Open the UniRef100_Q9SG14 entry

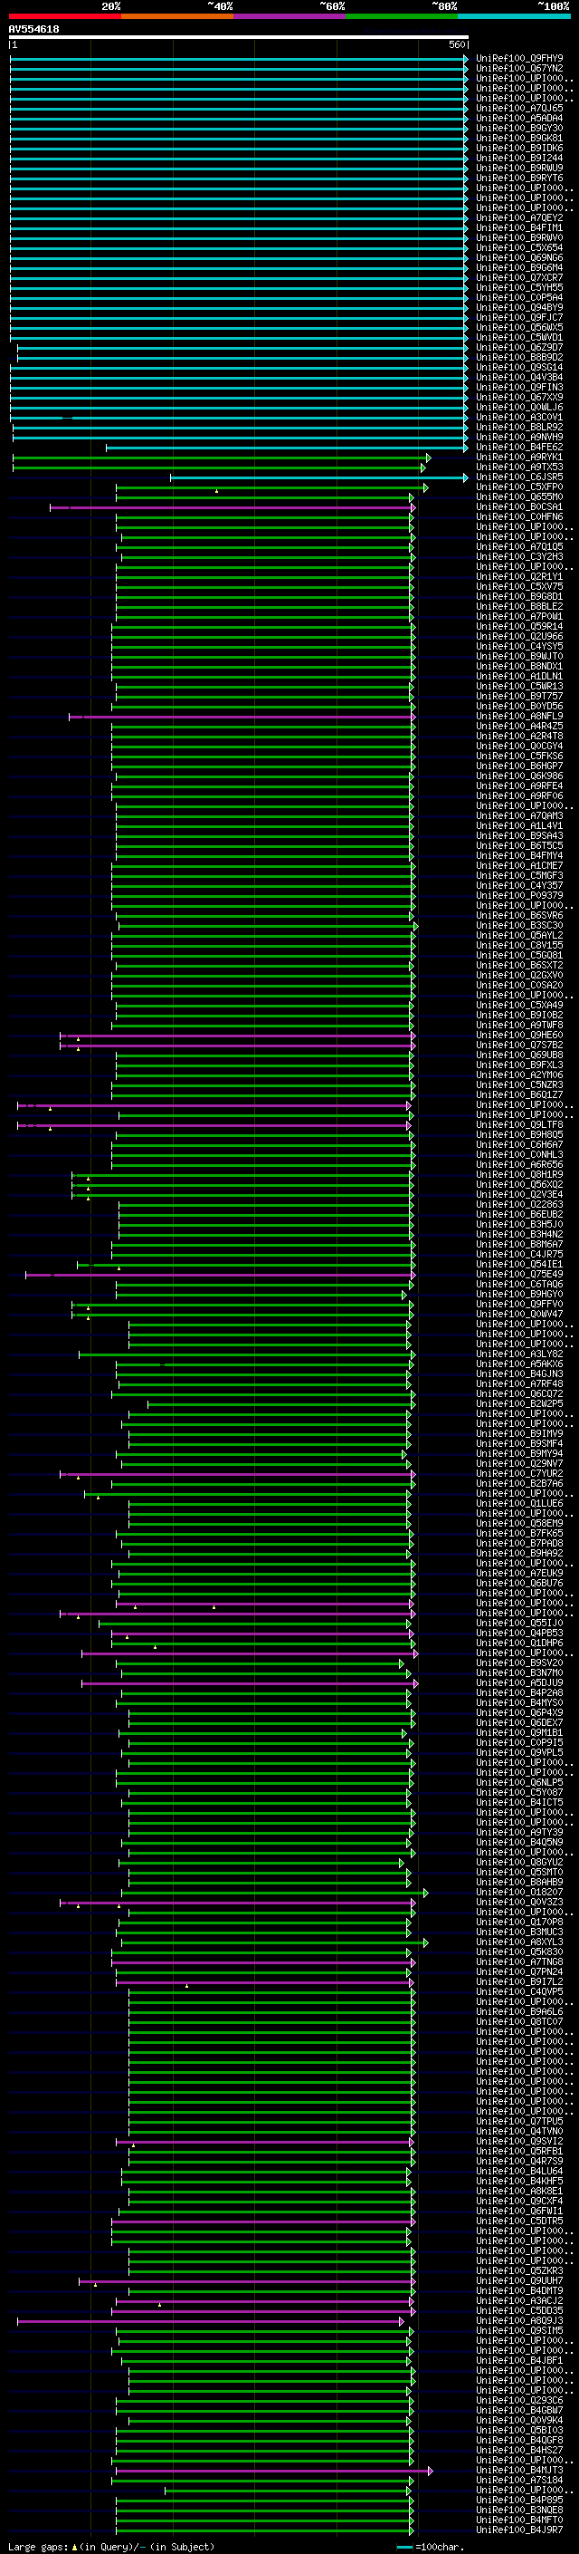click(x=518, y=368)
